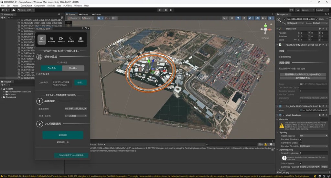Open the Cast Shadows dropdown
Screen dimensions: 331x178
click(x=313, y=136)
